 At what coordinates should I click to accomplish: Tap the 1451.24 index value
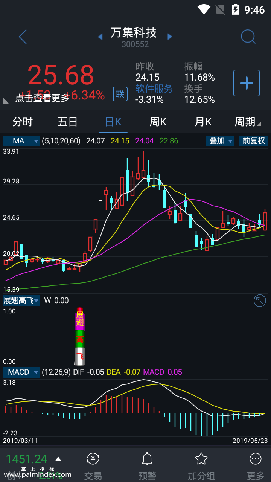pyautogui.click(x=27, y=459)
